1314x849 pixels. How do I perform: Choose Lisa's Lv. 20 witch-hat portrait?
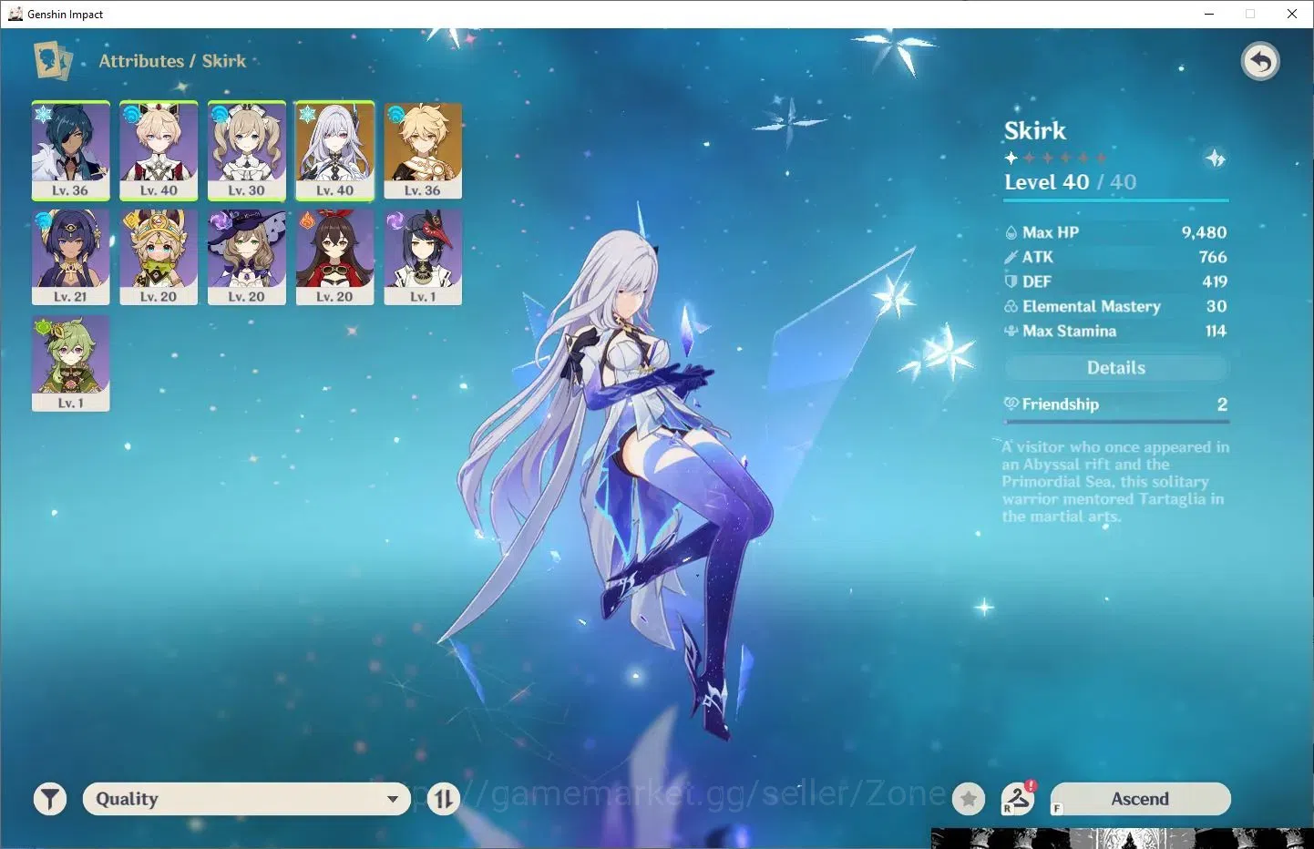(x=247, y=257)
